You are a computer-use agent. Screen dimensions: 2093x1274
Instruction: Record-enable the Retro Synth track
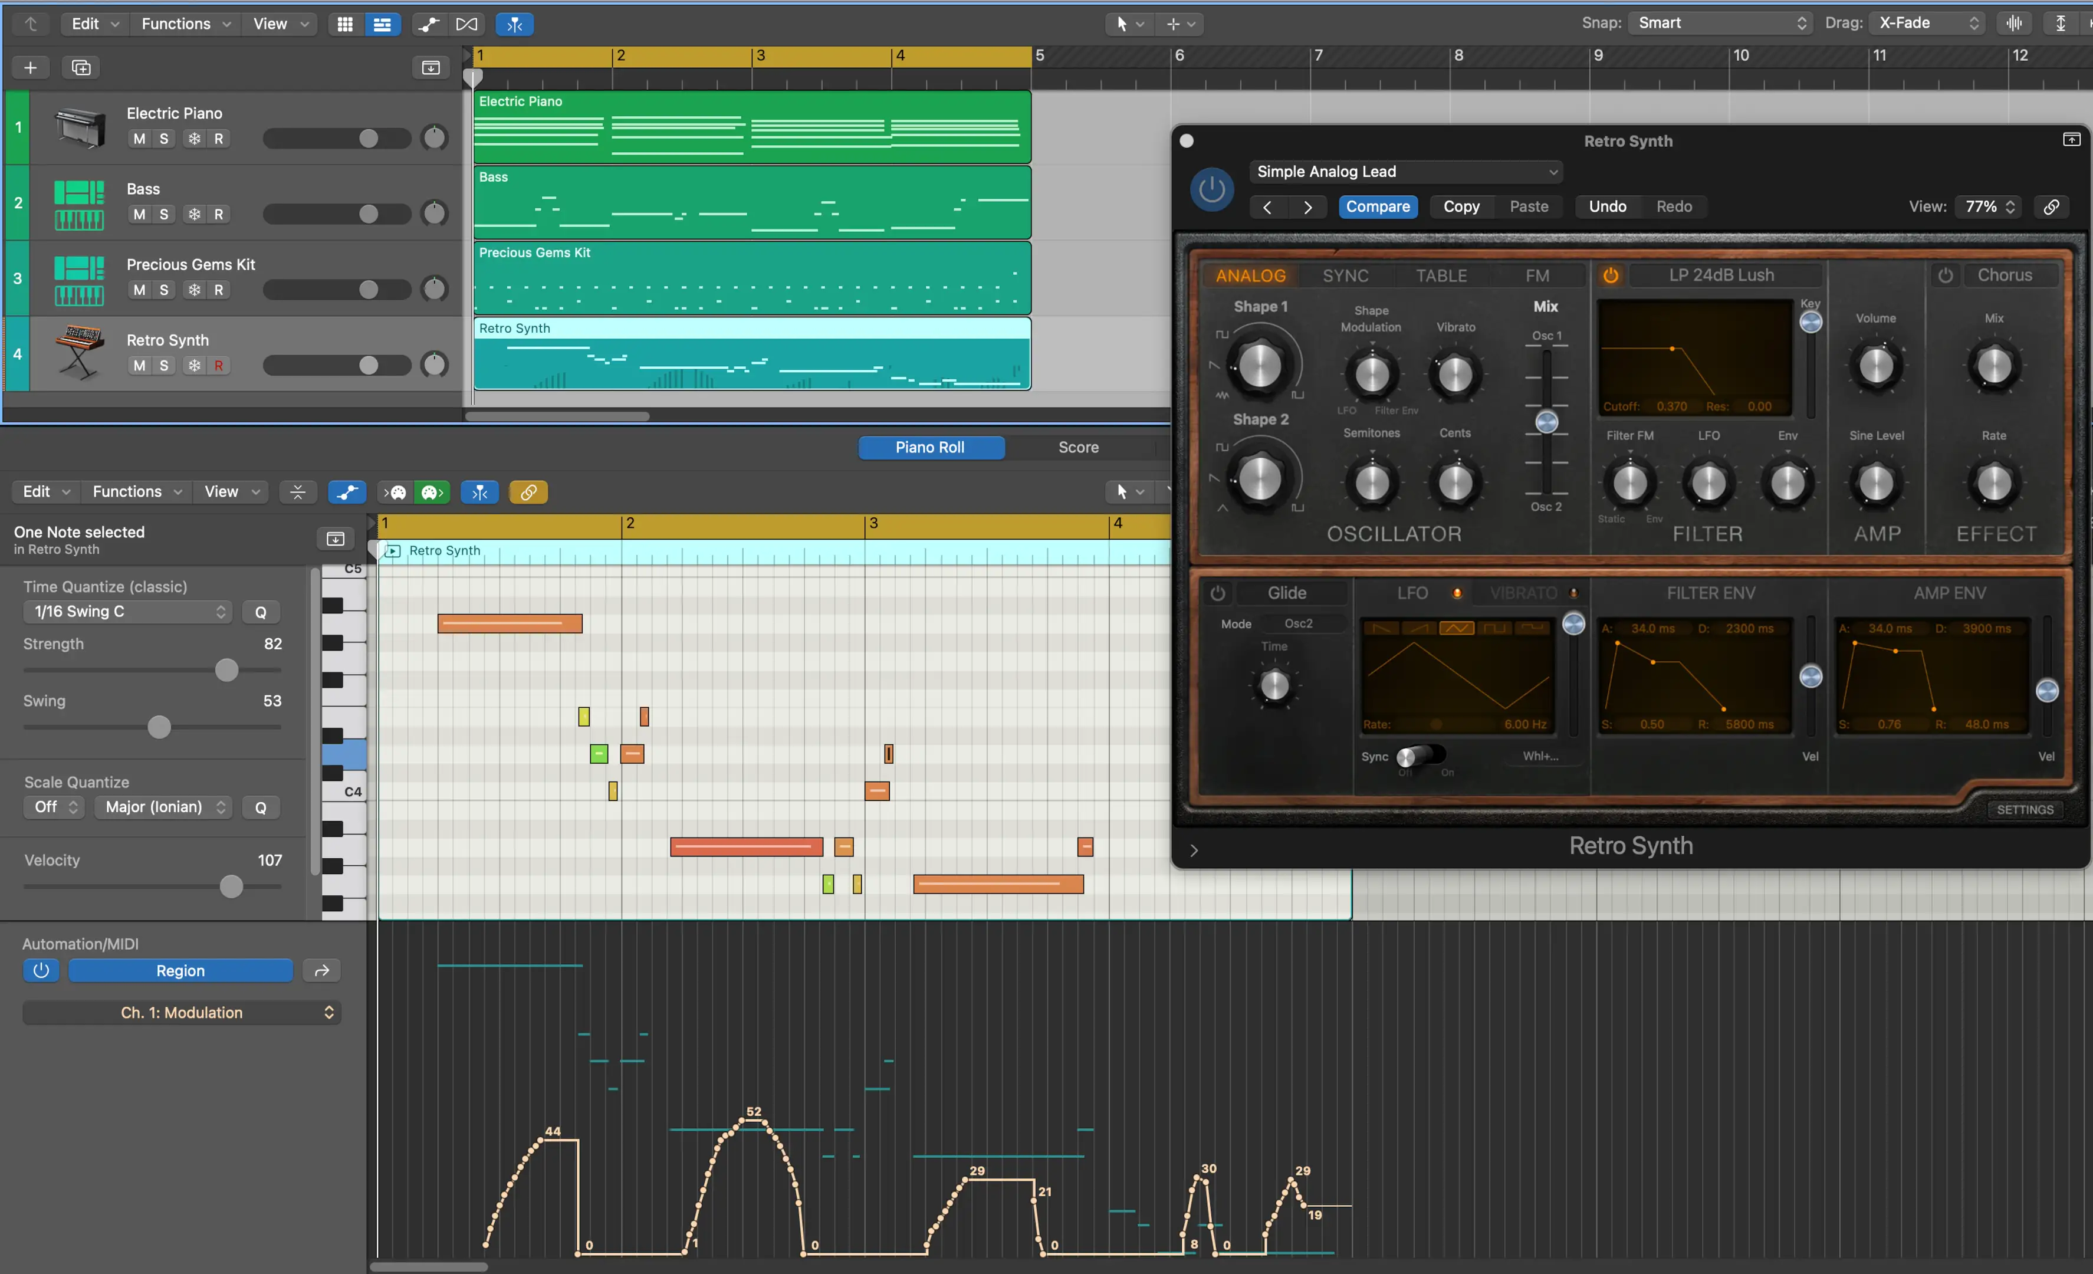(x=218, y=365)
